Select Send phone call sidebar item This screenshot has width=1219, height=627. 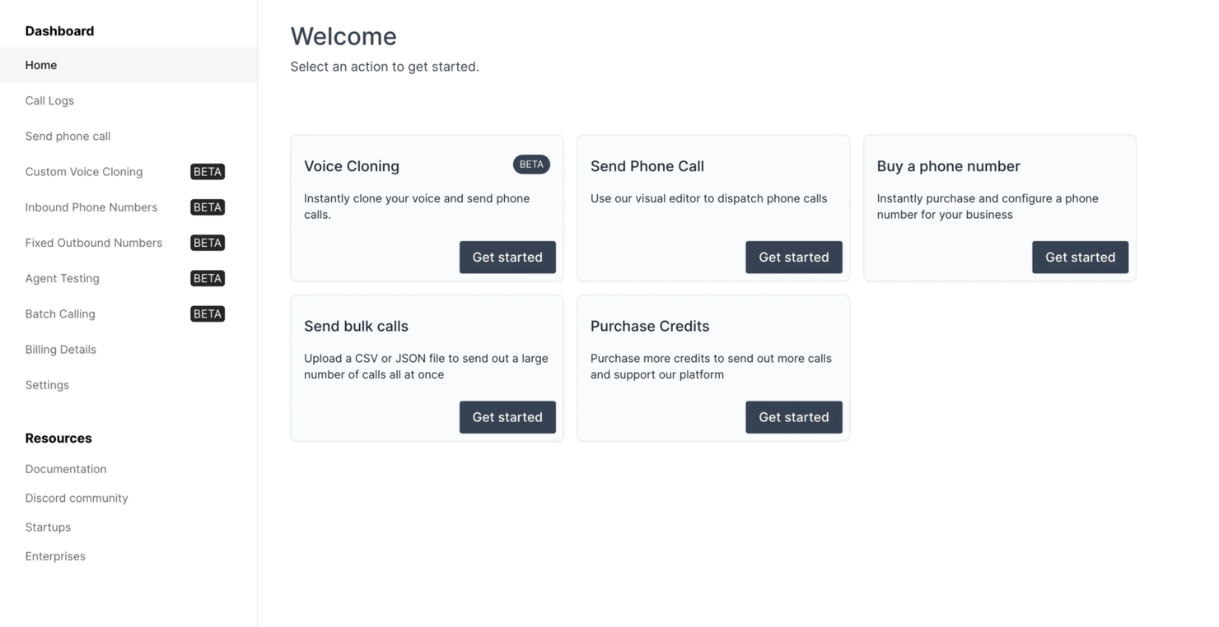[x=128, y=136]
